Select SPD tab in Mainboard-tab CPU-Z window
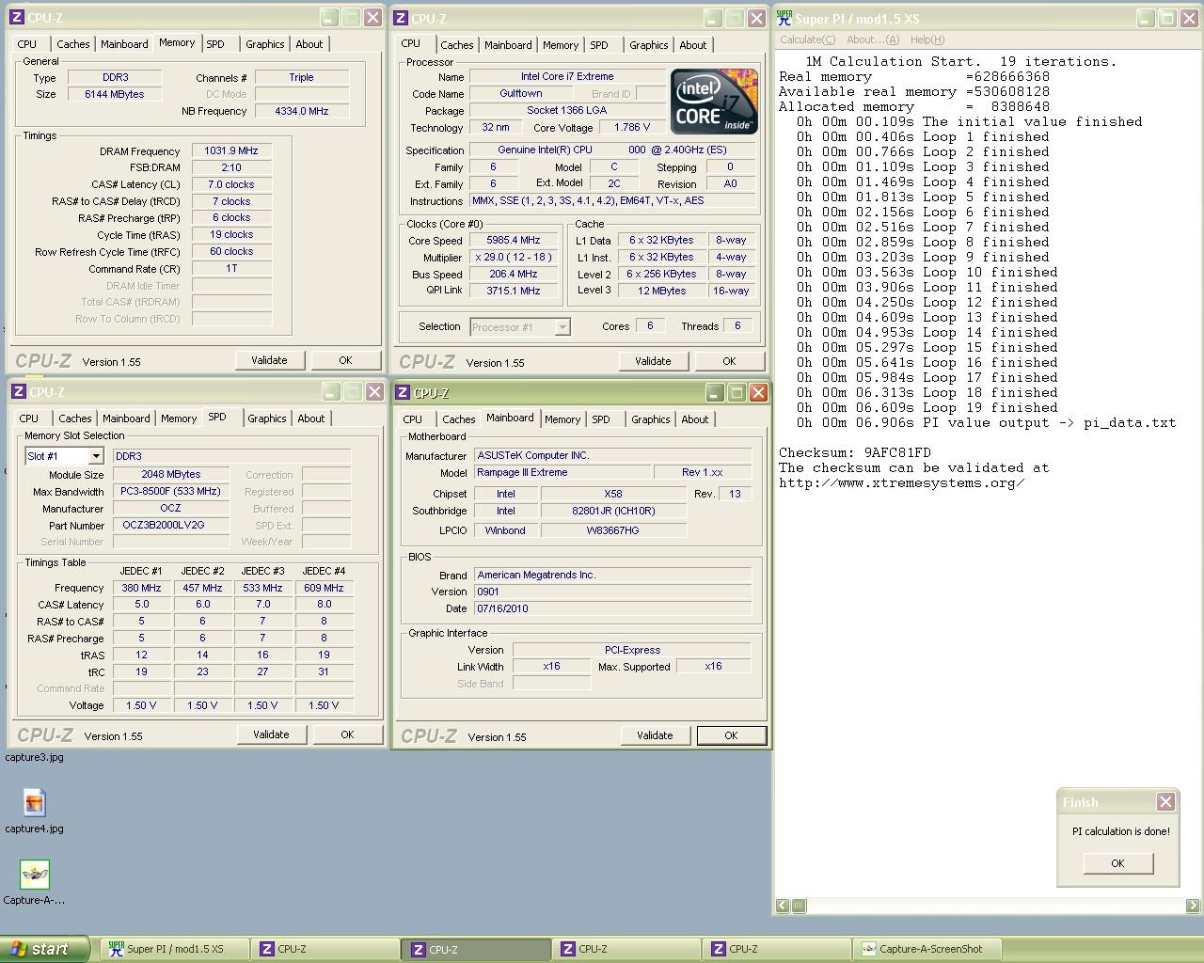 [601, 419]
